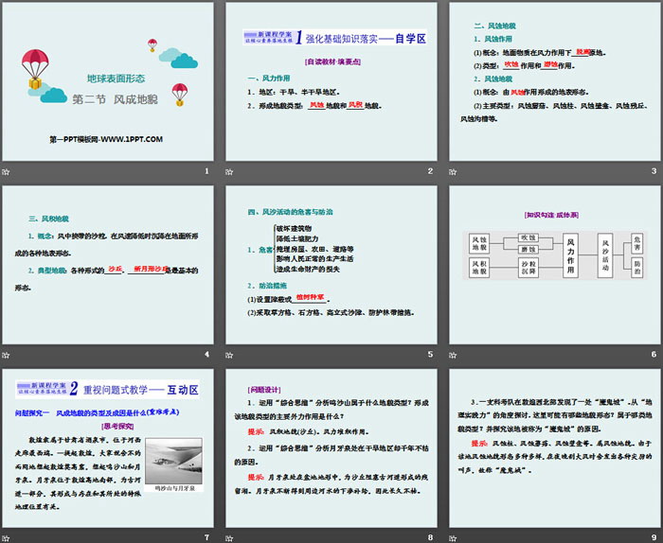Image resolution: width=663 pixels, height=543 pixels.
Task: Click the animation star icon under slide 1
Action: 6,172
